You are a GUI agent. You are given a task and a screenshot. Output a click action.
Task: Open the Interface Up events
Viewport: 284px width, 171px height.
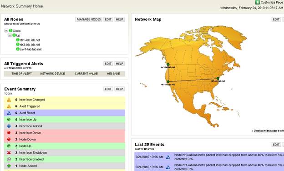[x=28, y=120]
